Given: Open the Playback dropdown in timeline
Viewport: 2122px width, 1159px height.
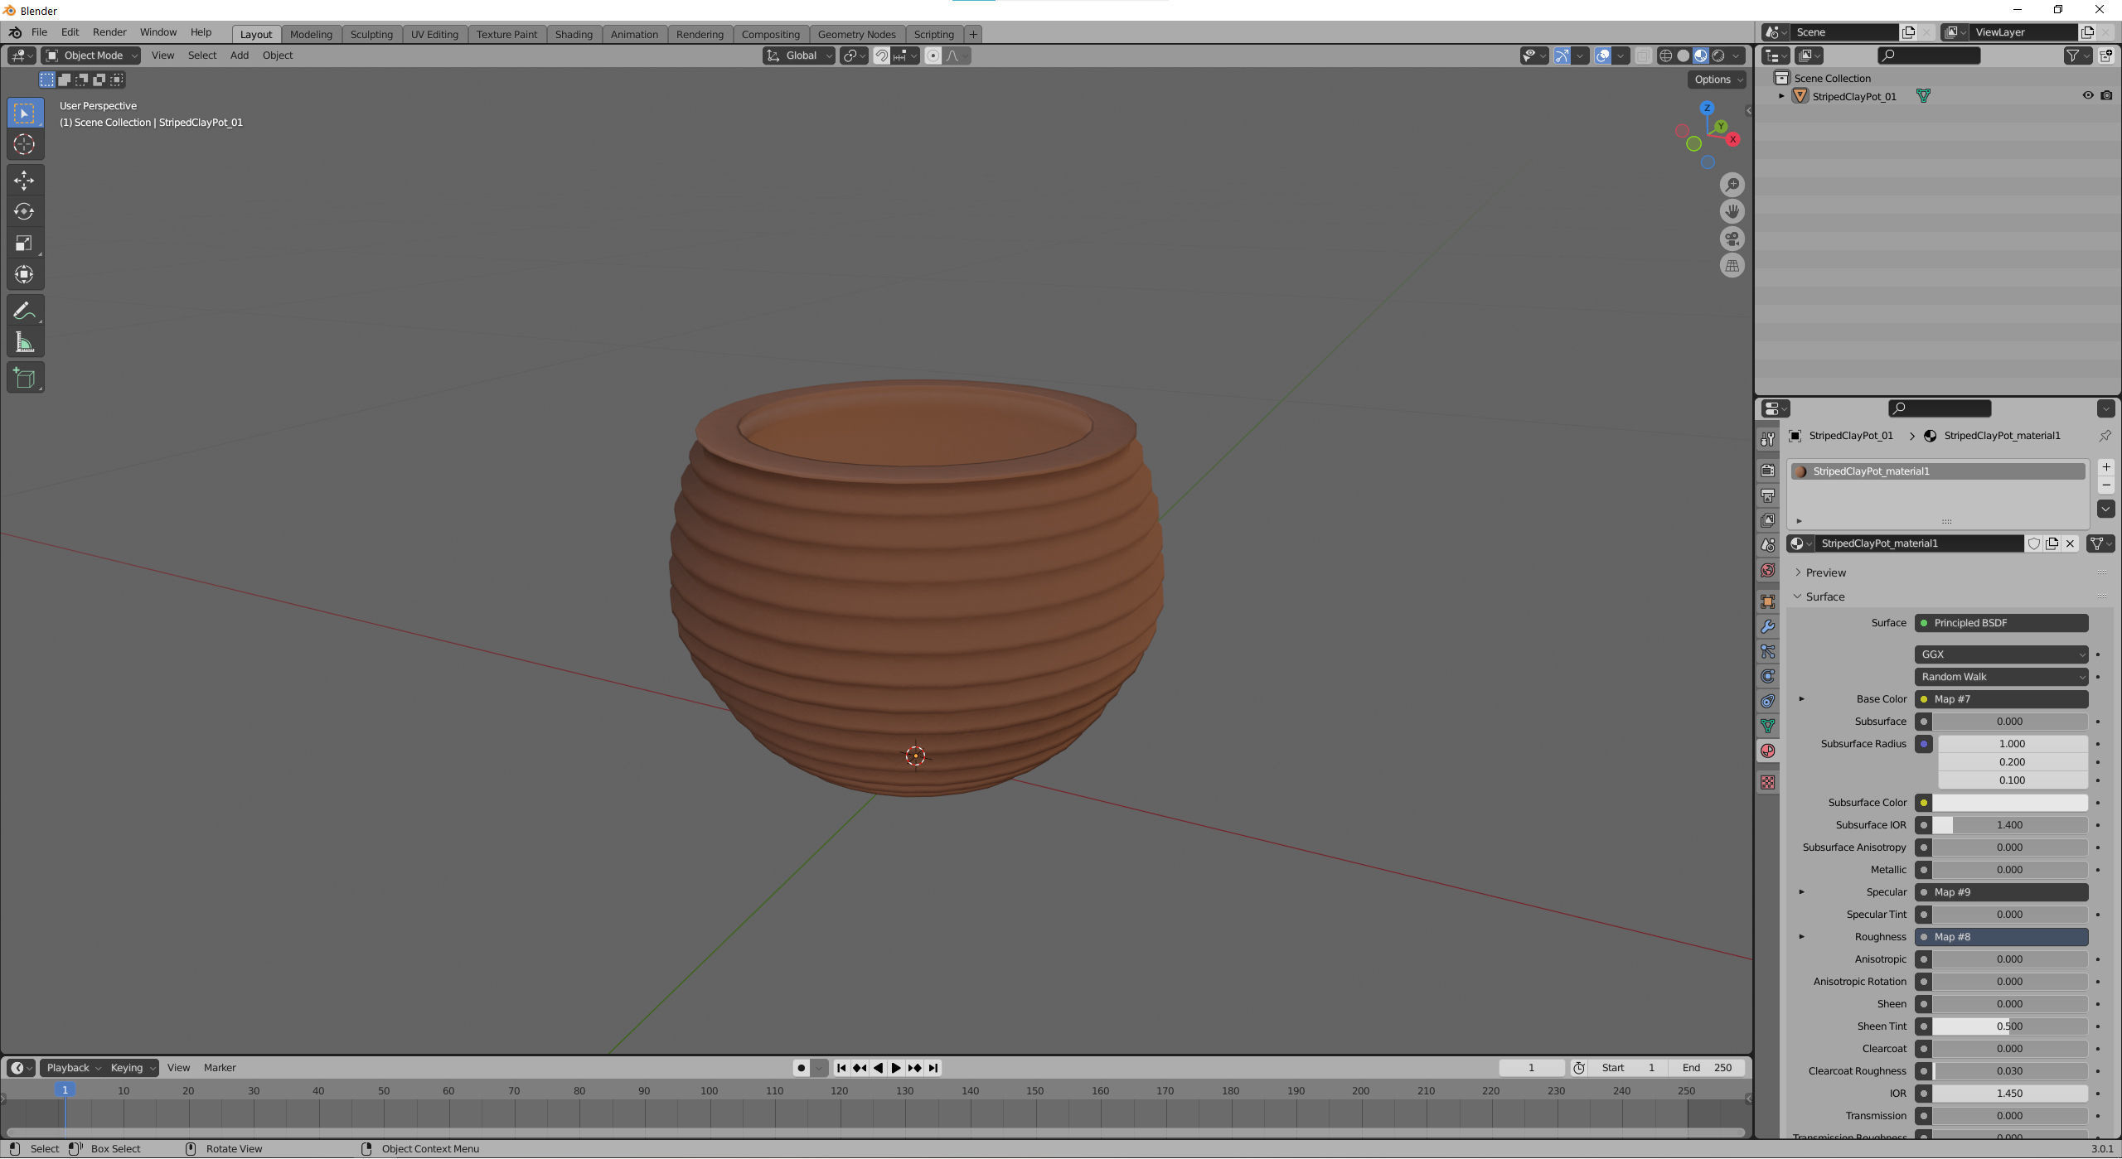Looking at the screenshot, I should pyautogui.click(x=73, y=1068).
